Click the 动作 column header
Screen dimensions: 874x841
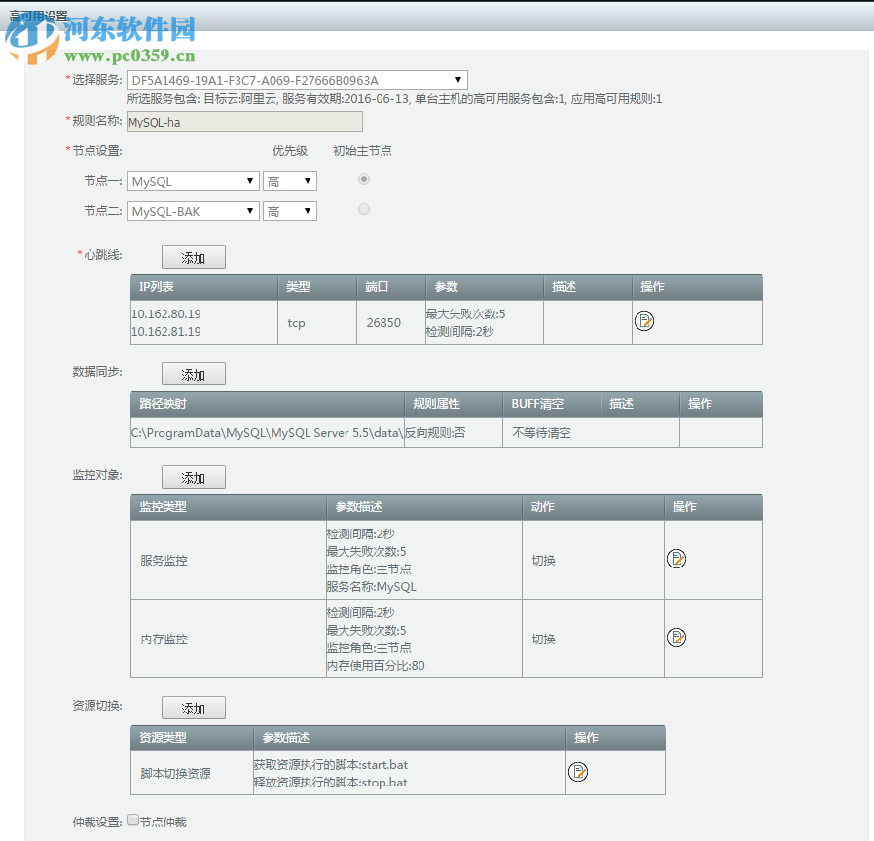click(593, 507)
